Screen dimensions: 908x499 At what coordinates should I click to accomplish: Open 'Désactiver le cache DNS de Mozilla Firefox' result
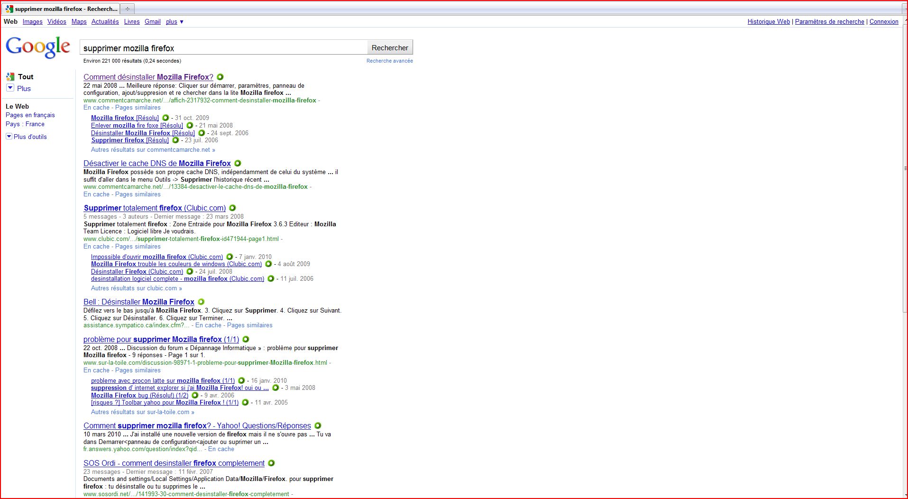tap(157, 163)
